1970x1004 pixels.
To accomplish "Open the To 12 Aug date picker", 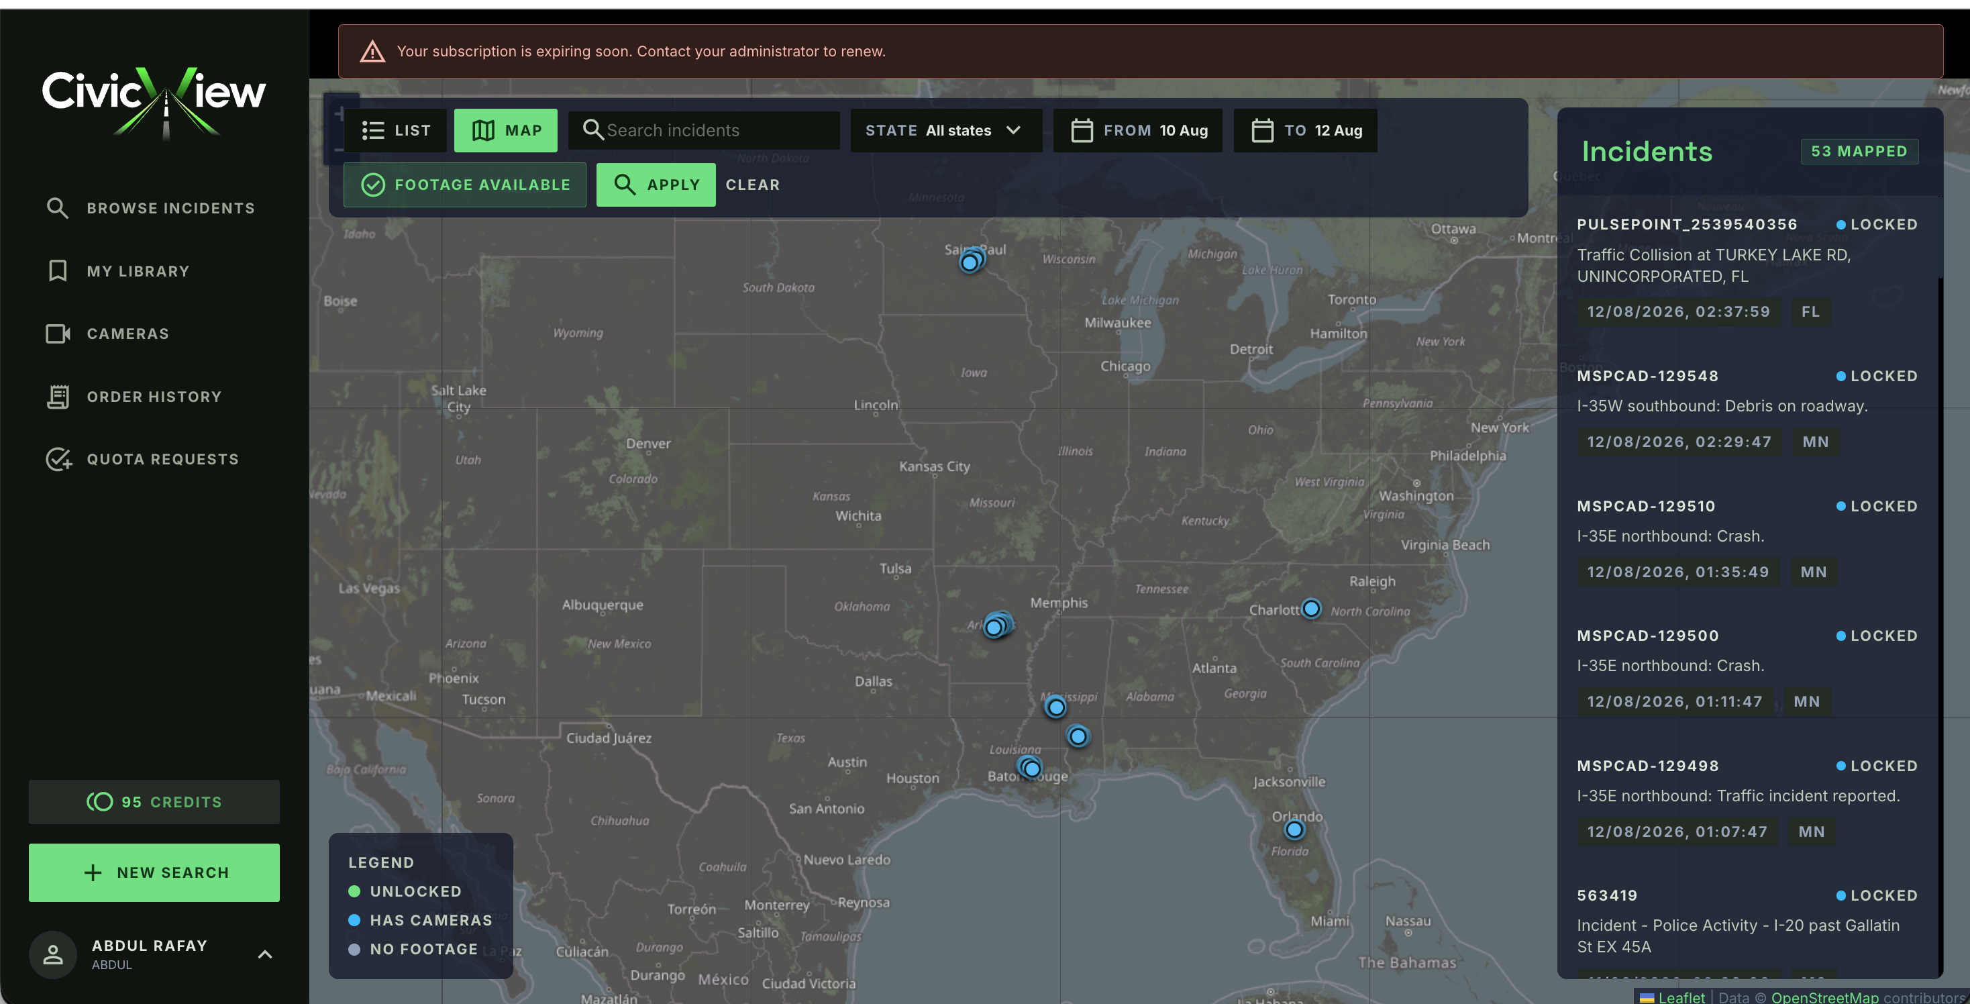I will [x=1304, y=131].
